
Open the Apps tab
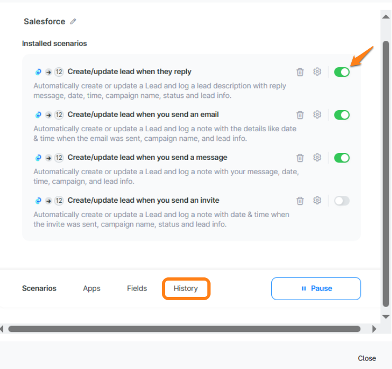point(92,289)
